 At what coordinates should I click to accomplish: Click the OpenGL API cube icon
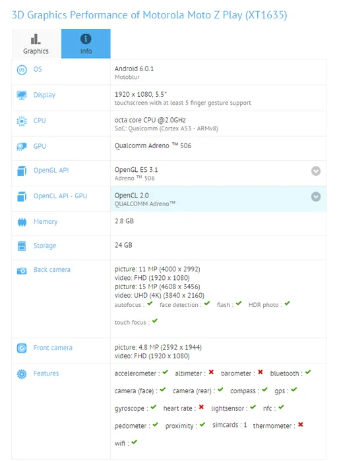[x=22, y=171]
